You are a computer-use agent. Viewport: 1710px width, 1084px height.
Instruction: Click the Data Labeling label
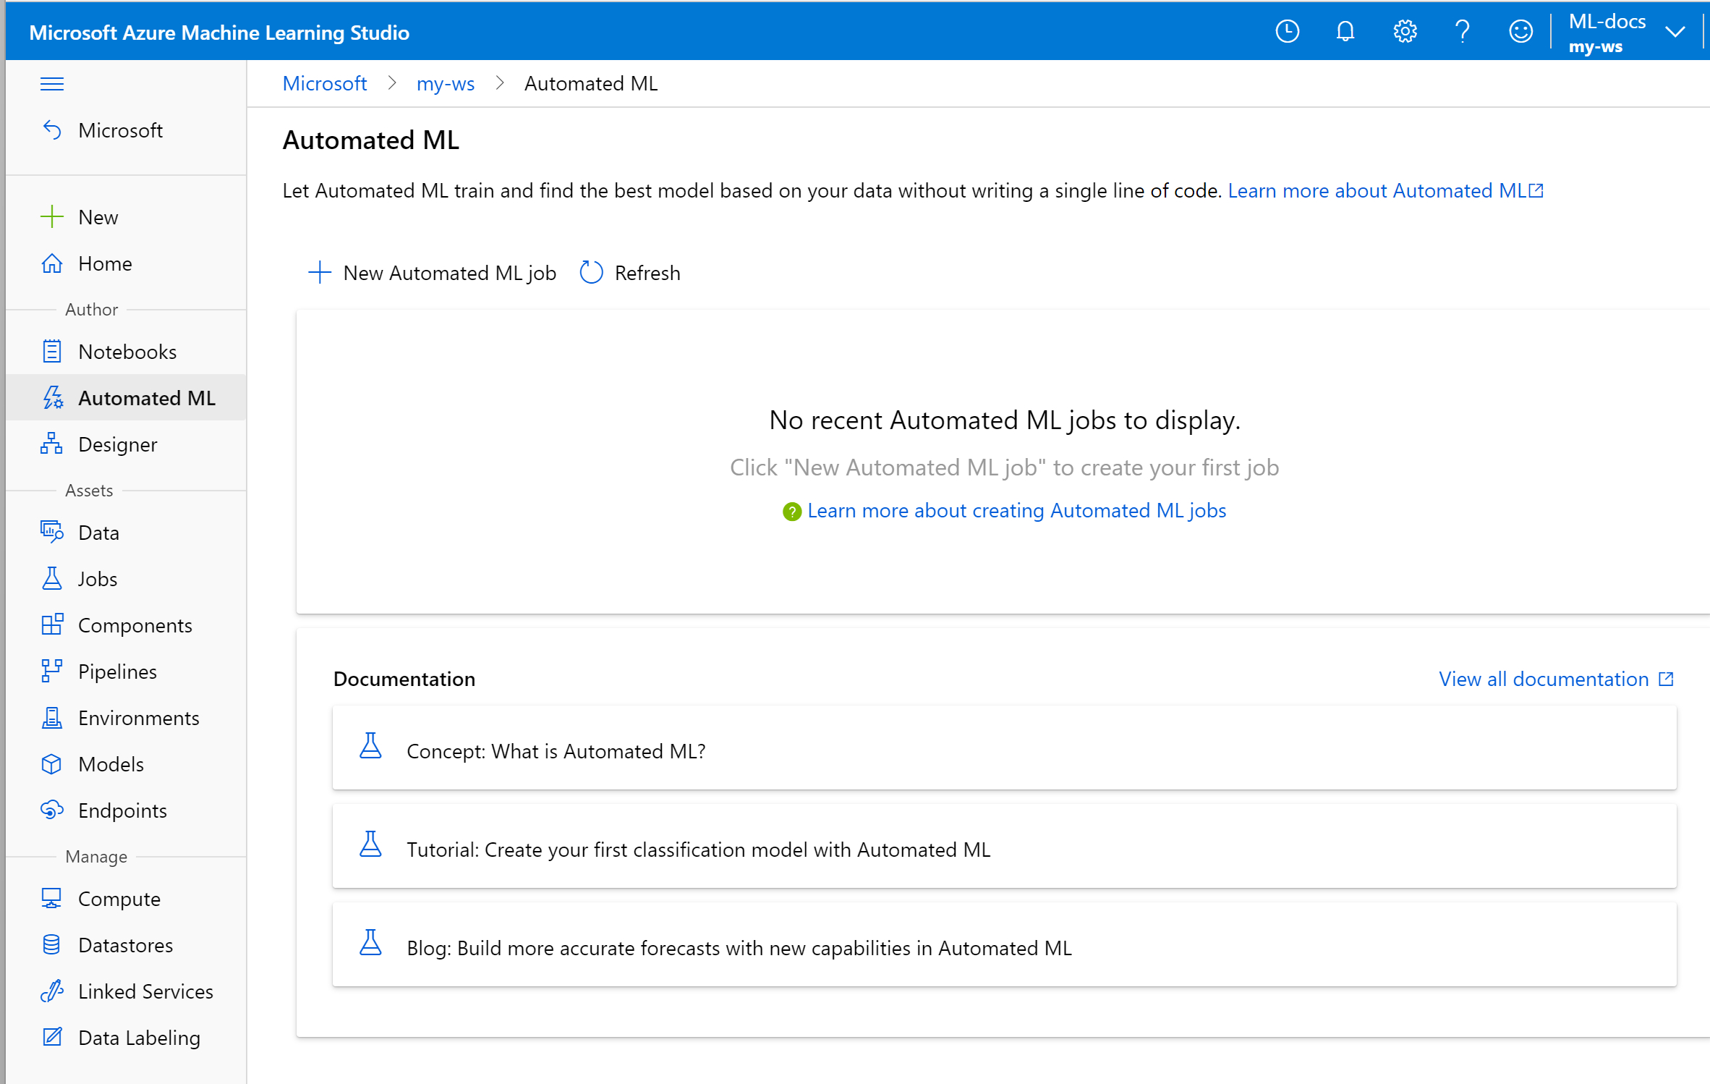(139, 1038)
